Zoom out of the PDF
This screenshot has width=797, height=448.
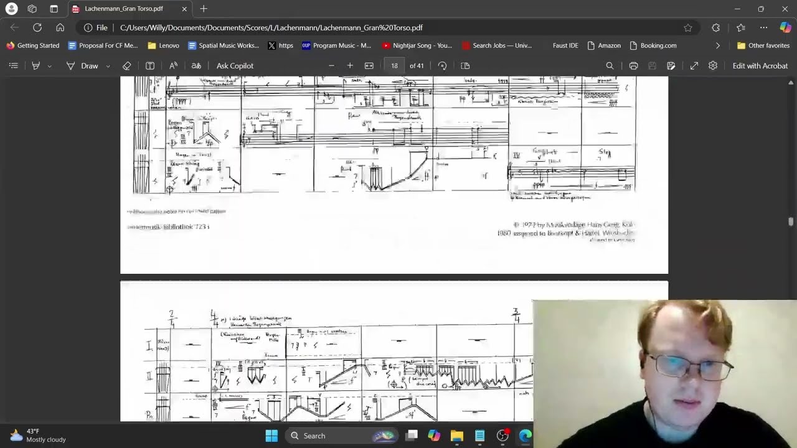[x=331, y=65]
